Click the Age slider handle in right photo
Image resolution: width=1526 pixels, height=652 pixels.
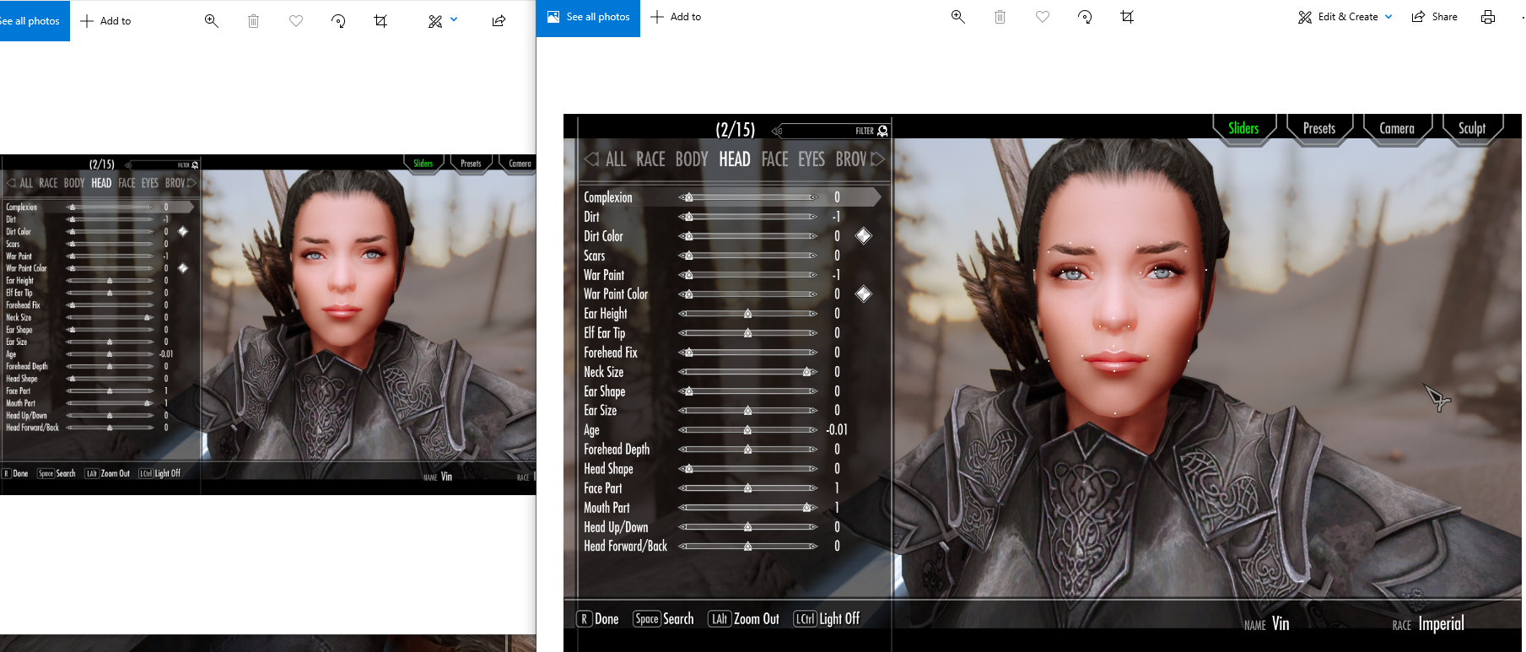(747, 430)
